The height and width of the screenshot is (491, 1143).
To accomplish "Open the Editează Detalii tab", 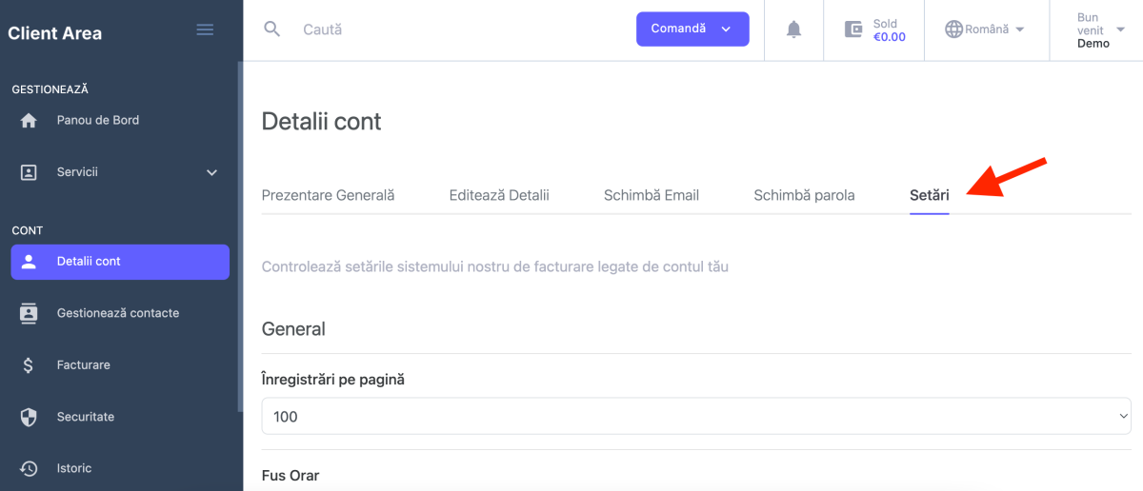I will click(x=499, y=195).
